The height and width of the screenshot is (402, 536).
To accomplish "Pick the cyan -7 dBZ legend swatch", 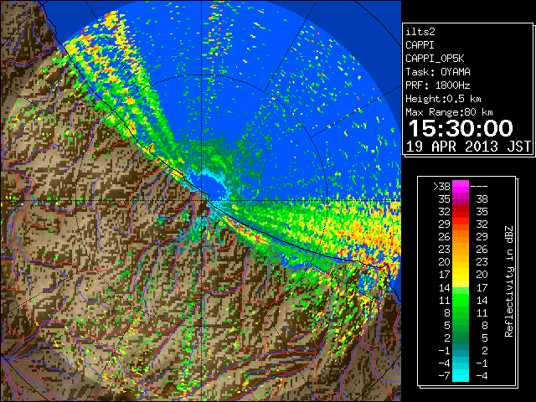I will point(461,376).
